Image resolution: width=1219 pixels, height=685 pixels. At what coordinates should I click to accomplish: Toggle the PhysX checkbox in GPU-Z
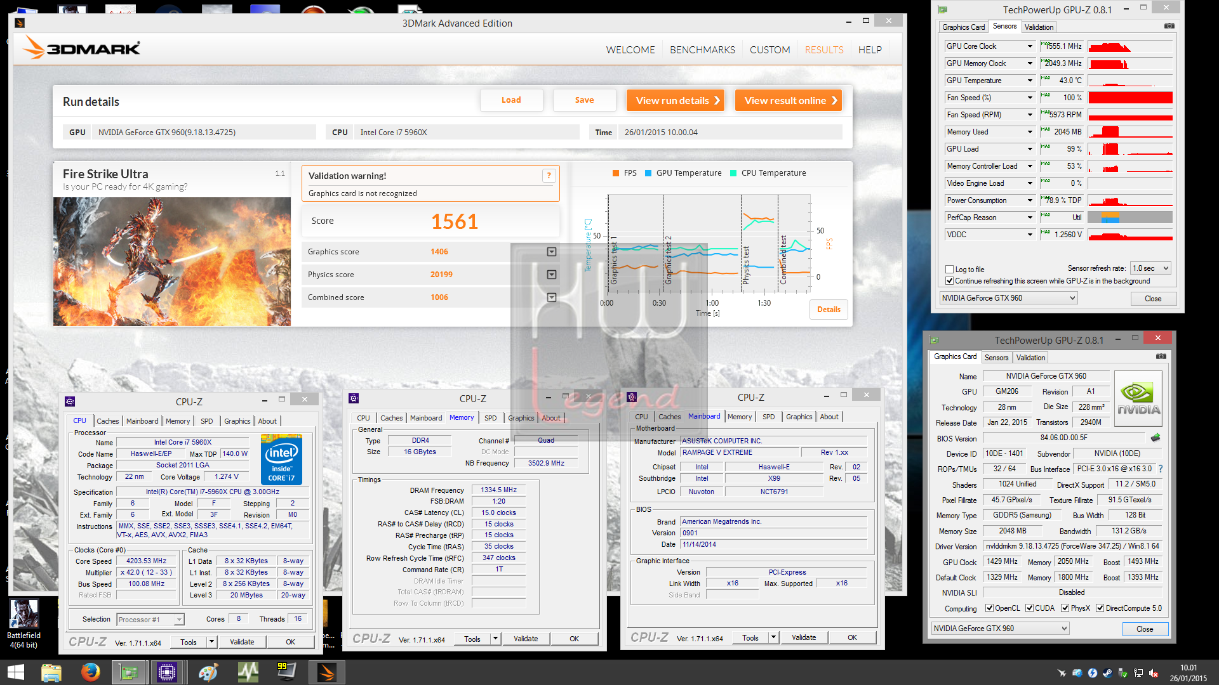pyautogui.click(x=1065, y=608)
